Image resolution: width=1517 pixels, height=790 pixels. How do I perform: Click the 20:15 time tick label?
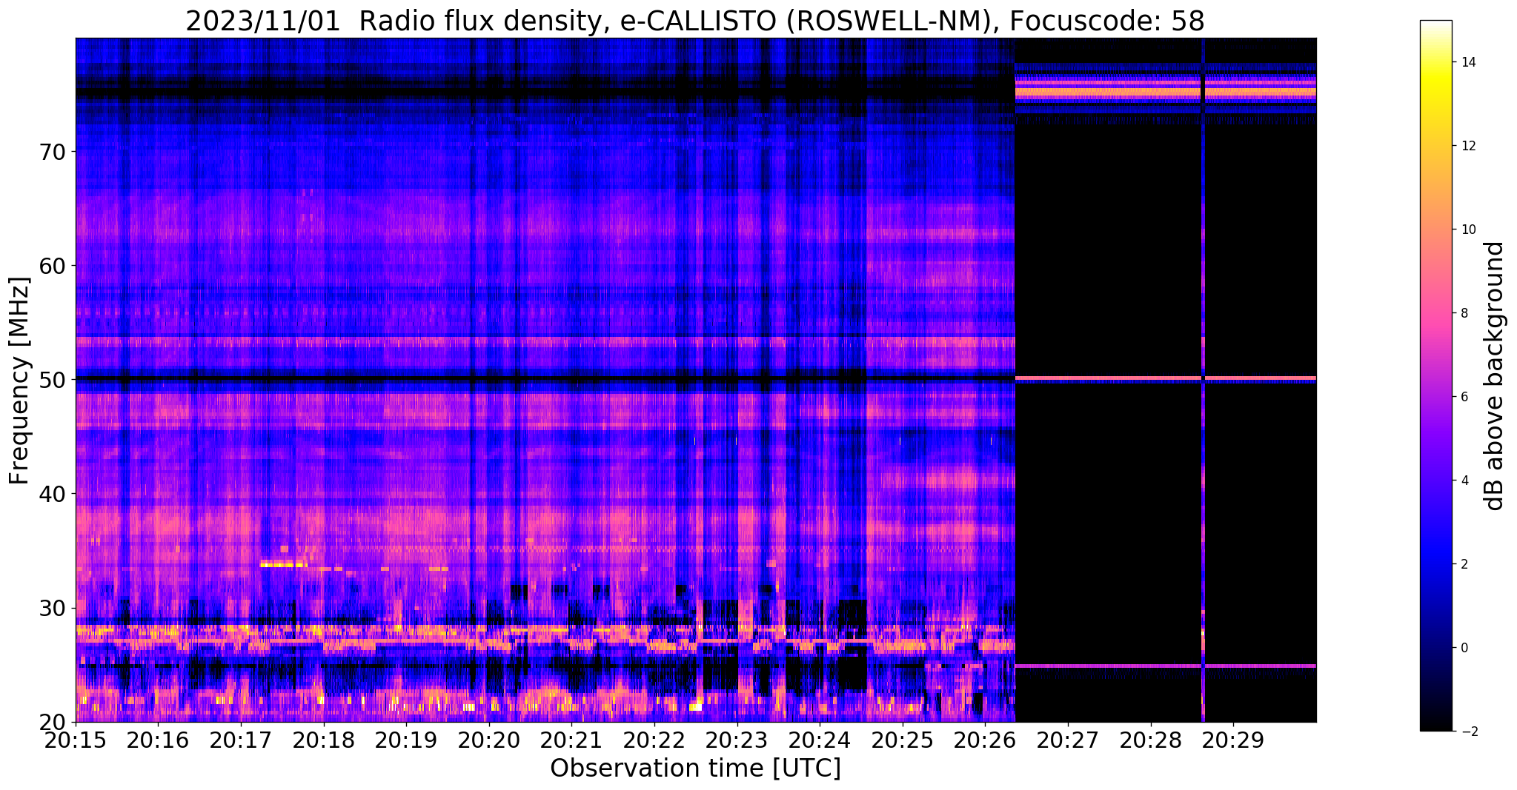pos(76,740)
